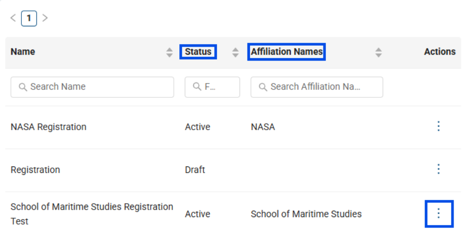The height and width of the screenshot is (237, 465).
Task: Click Active status in Maritime Studies row
Action: pos(198,214)
